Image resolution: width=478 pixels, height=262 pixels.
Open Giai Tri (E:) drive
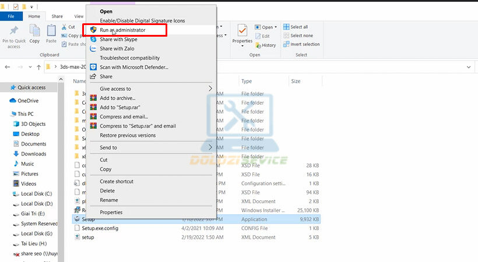(x=29, y=214)
